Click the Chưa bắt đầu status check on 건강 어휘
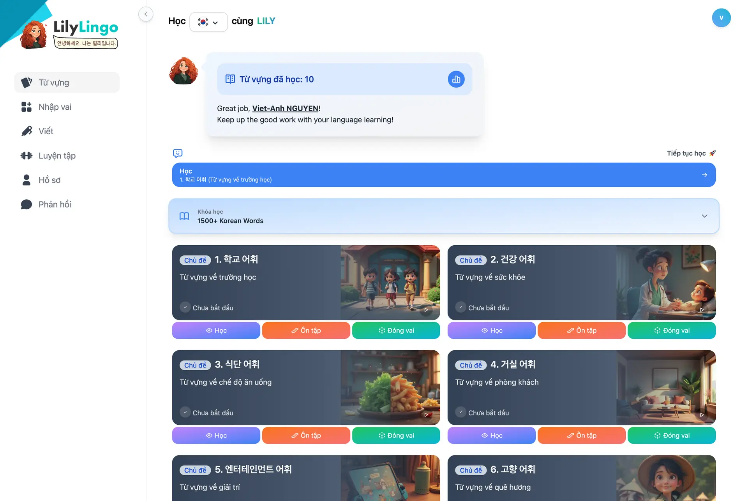The image size is (748, 501). point(461,307)
